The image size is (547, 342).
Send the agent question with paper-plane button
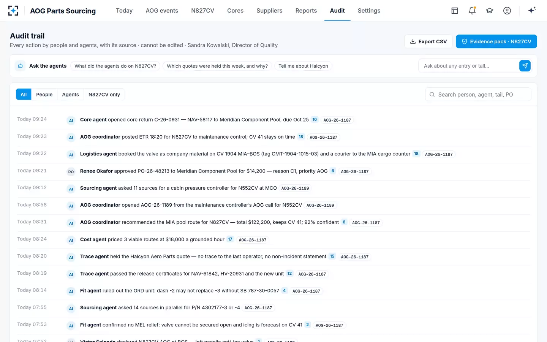coord(525,66)
